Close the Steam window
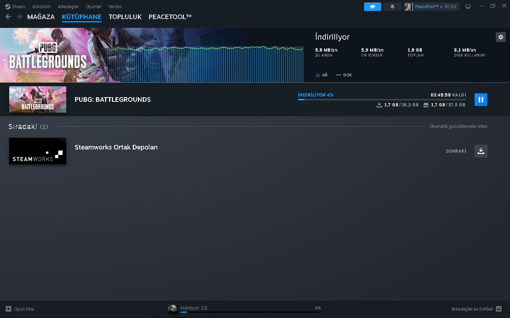 pyautogui.click(x=504, y=6)
